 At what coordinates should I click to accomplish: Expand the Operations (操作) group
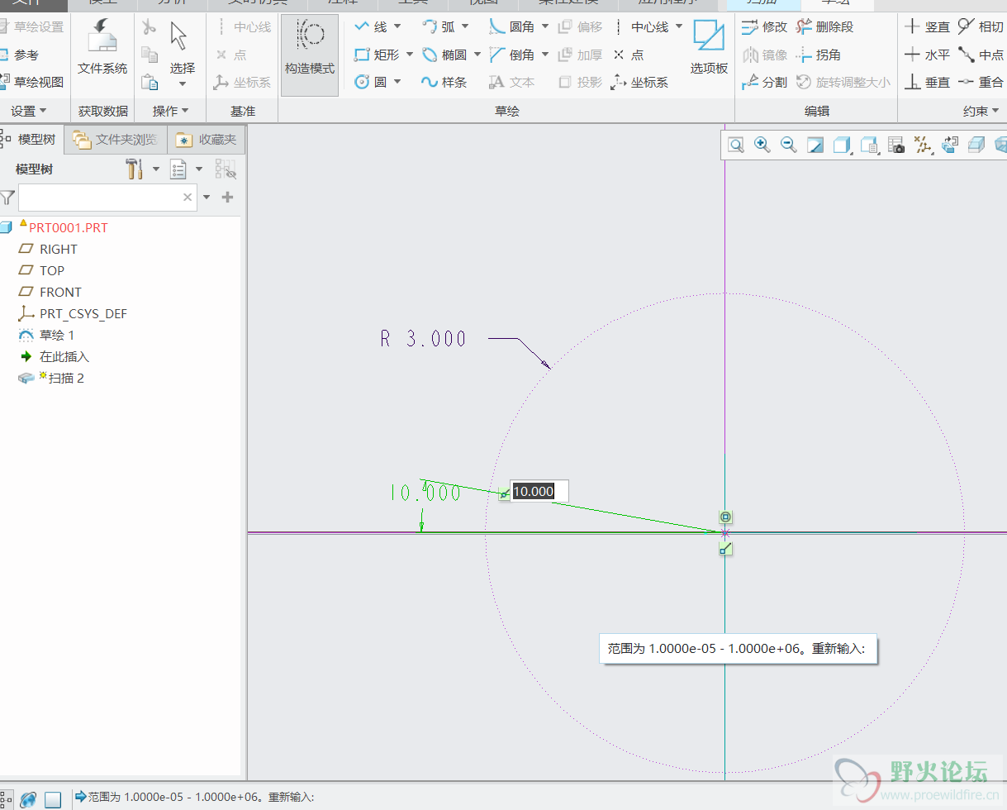(x=171, y=111)
